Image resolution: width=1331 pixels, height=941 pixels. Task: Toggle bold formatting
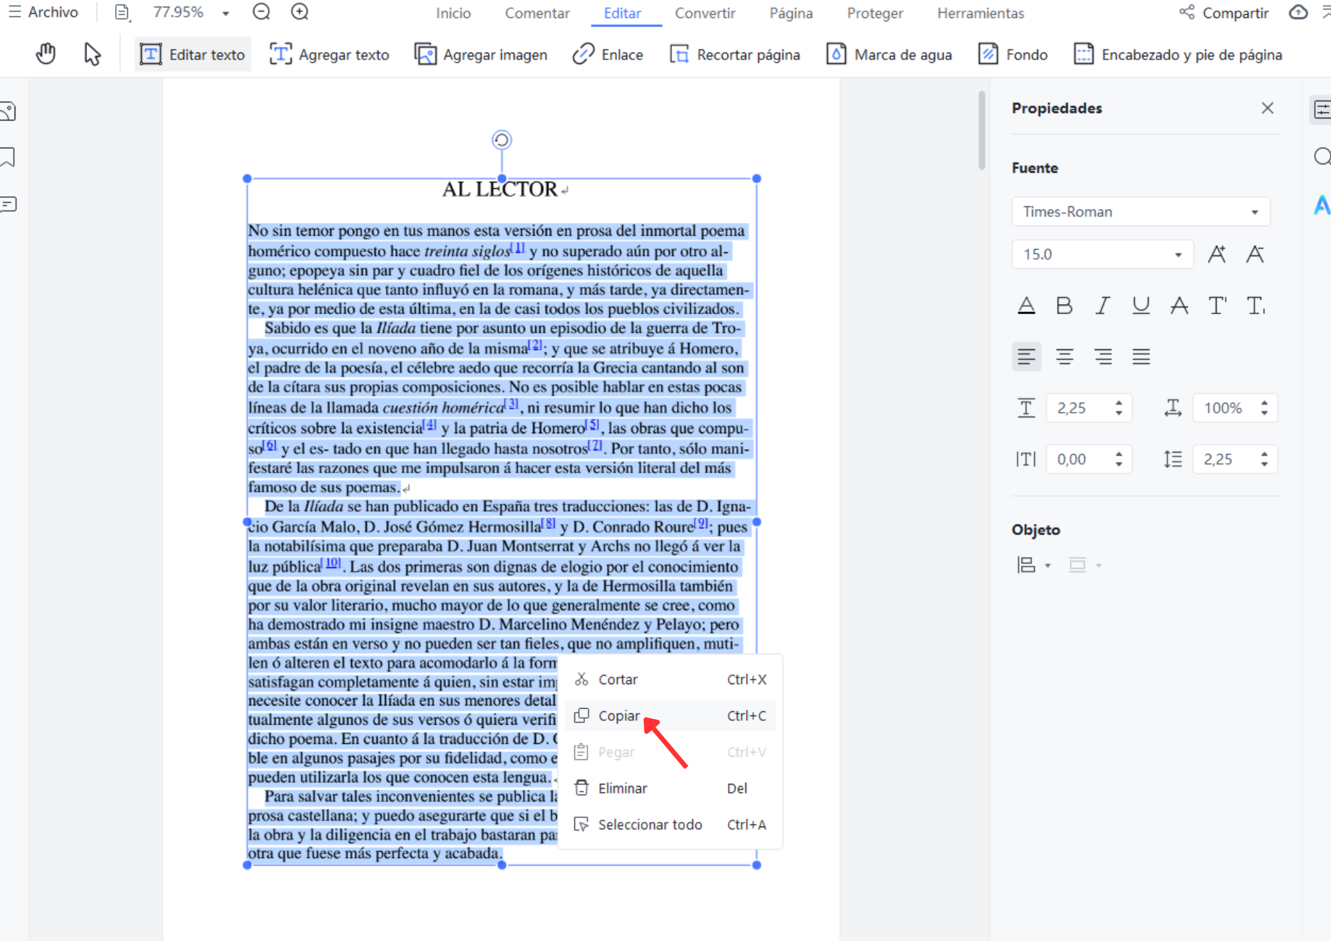[x=1064, y=305]
